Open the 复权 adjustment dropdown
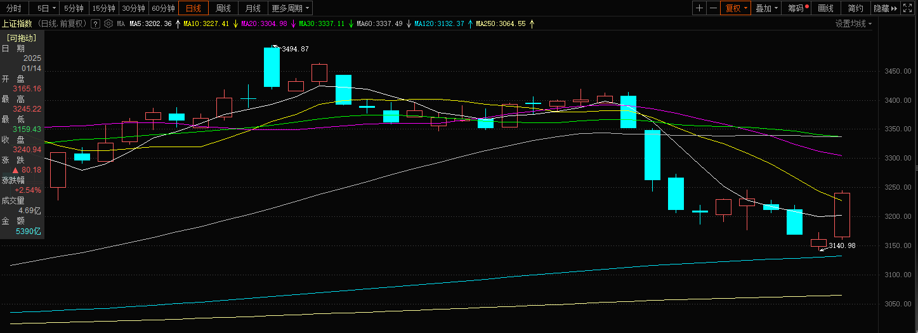Image resolution: width=918 pixels, height=333 pixels. [737, 8]
